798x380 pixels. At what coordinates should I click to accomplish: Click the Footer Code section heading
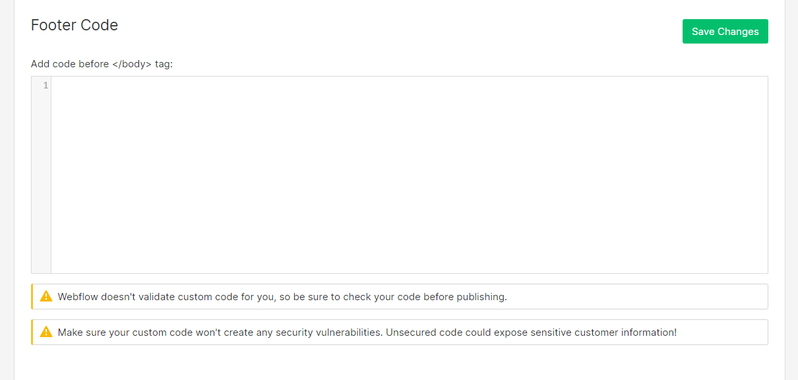click(x=75, y=25)
